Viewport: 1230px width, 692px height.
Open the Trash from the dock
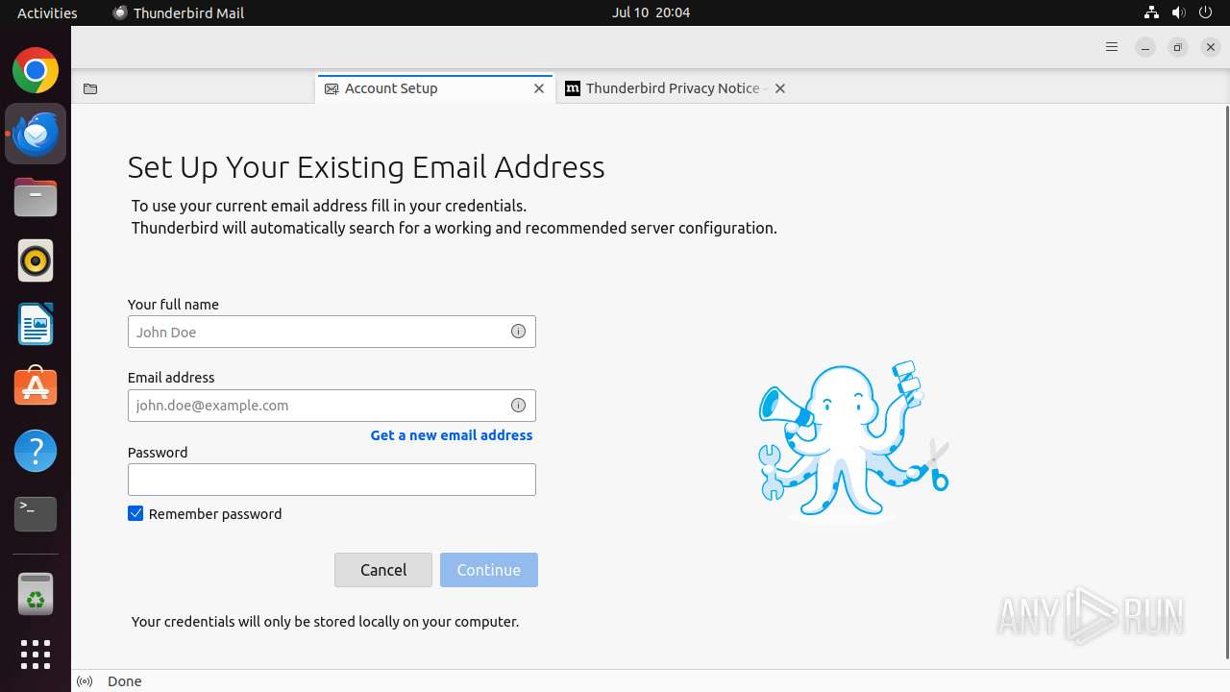tap(36, 595)
